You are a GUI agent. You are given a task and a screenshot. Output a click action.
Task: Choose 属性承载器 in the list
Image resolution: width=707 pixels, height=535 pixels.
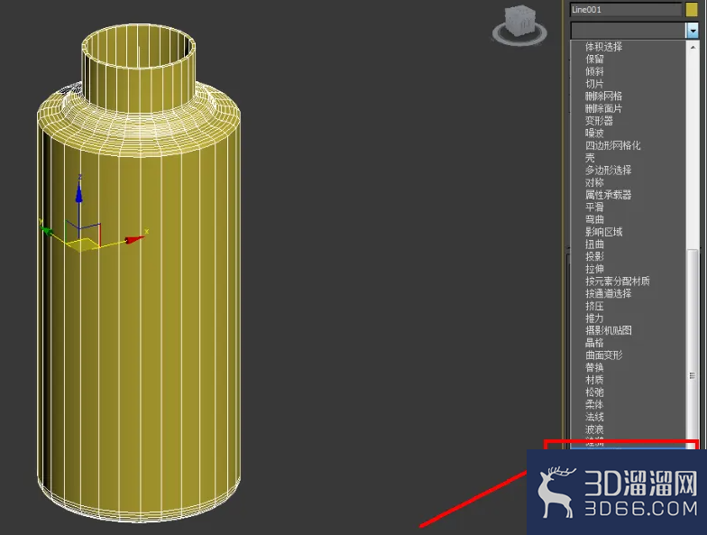click(608, 195)
